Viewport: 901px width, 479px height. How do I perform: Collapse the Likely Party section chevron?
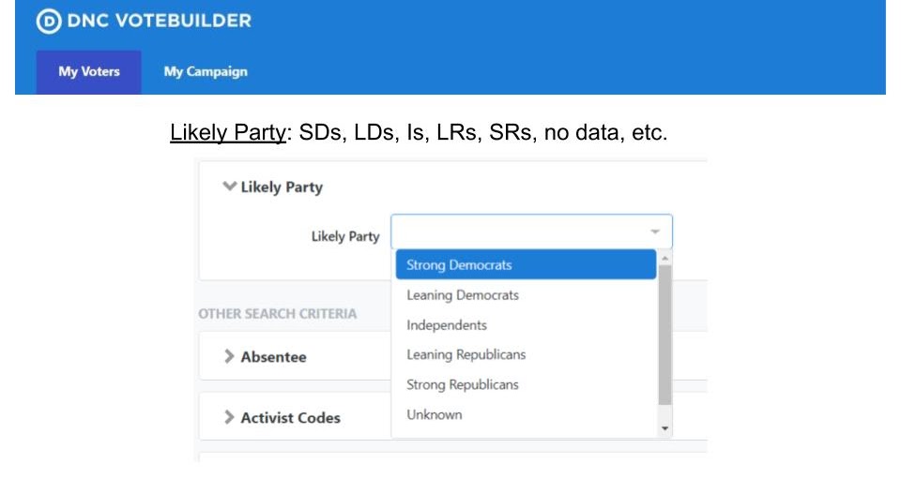tap(228, 187)
